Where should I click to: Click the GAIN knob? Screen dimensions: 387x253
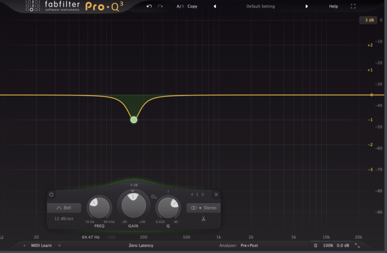click(133, 205)
